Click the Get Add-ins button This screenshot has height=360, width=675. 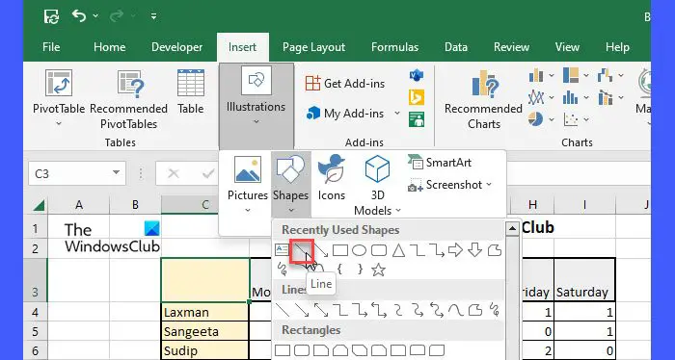tap(345, 84)
